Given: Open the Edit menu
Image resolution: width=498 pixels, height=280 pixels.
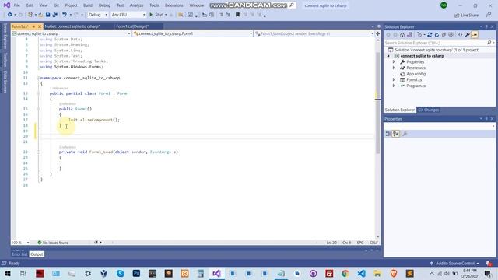Looking at the screenshot, I should (30, 5).
